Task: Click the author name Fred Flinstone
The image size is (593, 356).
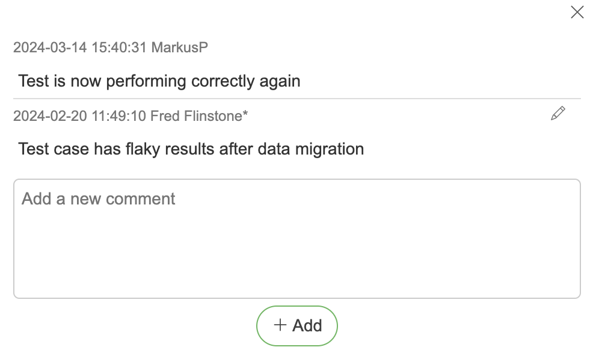Action: (x=195, y=116)
